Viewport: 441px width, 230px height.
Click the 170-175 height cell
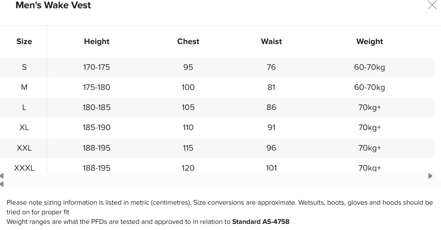pyautogui.click(x=97, y=67)
